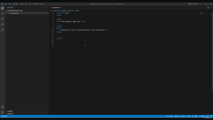Expand the OUTLINE section
The height and width of the screenshot is (120, 213).
tap(10, 111)
